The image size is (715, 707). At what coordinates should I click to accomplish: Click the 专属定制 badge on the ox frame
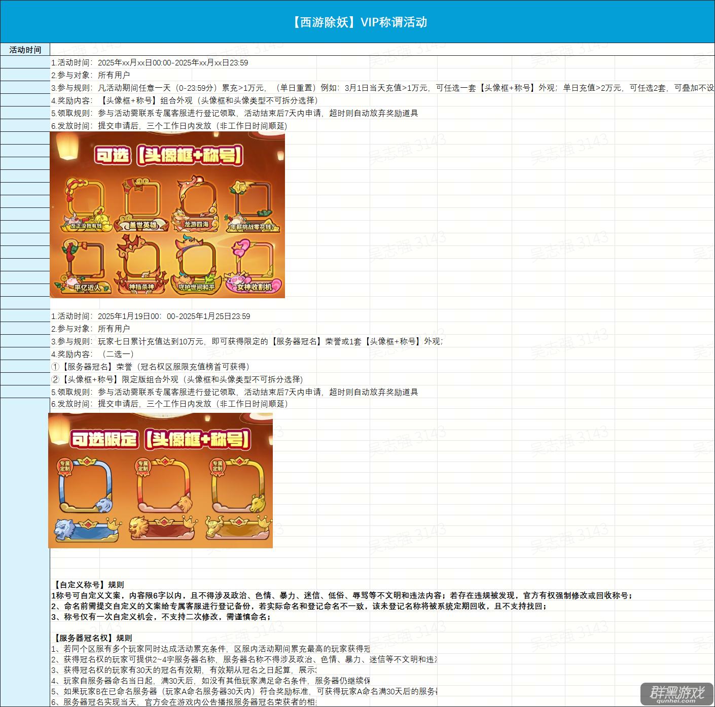[x=217, y=466]
